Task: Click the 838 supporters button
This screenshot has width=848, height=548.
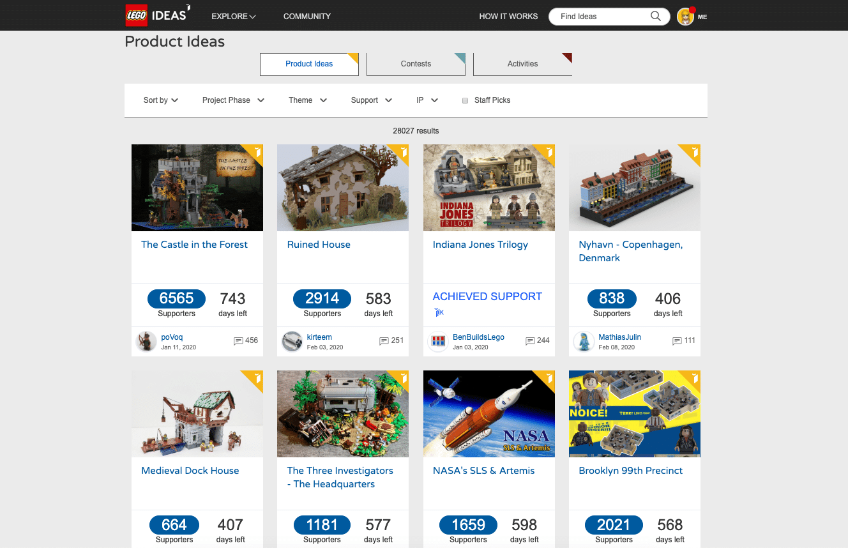Action: point(612,299)
